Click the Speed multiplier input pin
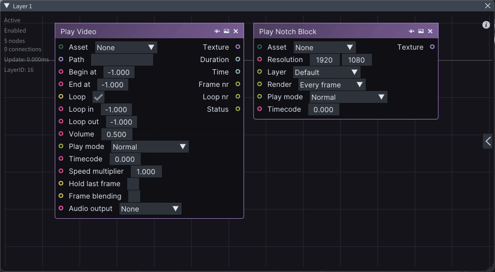 click(x=61, y=171)
